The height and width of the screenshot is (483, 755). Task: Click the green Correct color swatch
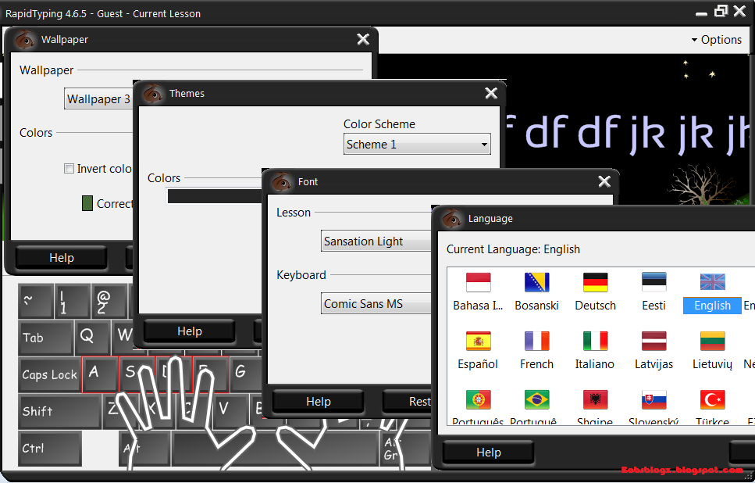87,203
